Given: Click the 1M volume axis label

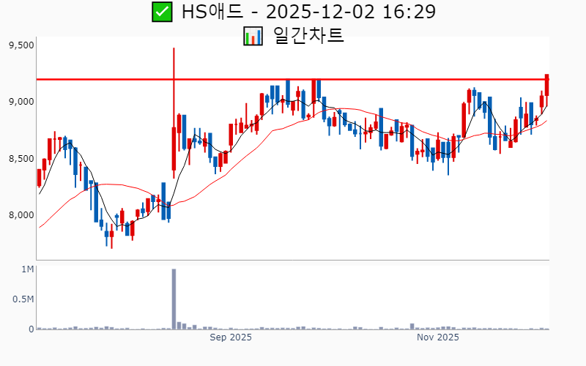Looking at the screenshot, I should (x=27, y=269).
